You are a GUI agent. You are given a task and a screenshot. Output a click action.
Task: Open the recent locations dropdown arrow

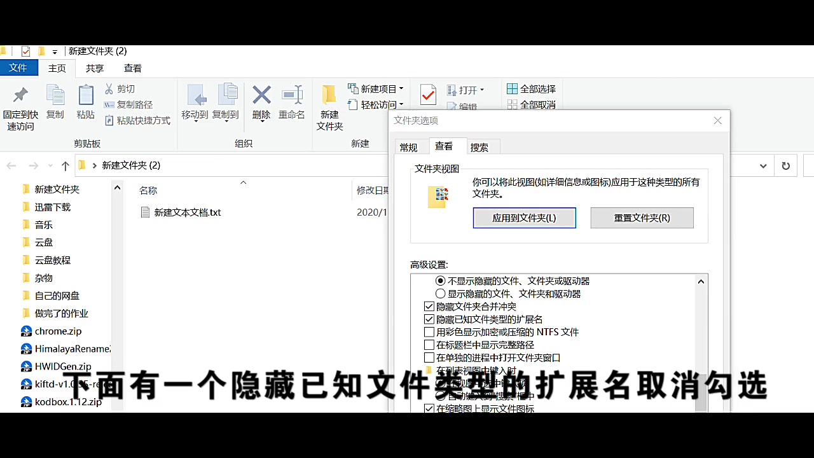click(x=50, y=166)
